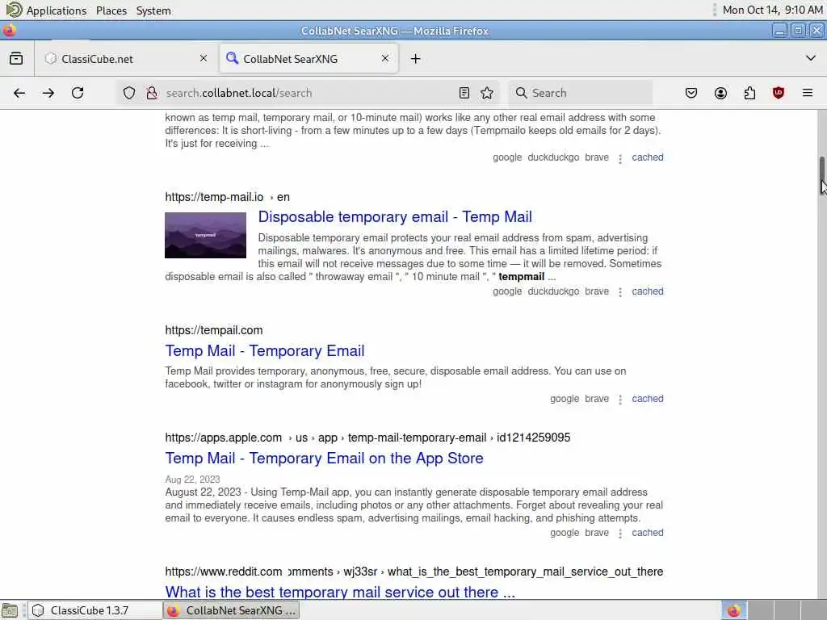Select CollabNet SearXNG taskbar window button
827x620 pixels.
[232, 610]
